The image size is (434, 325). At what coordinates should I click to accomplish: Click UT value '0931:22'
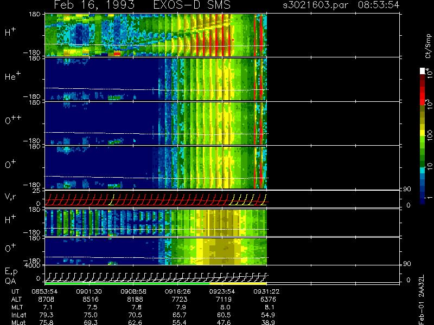click(266, 291)
